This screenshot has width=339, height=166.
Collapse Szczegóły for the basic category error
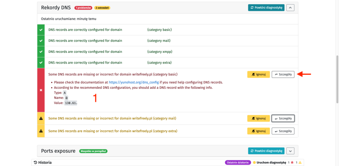283,75
